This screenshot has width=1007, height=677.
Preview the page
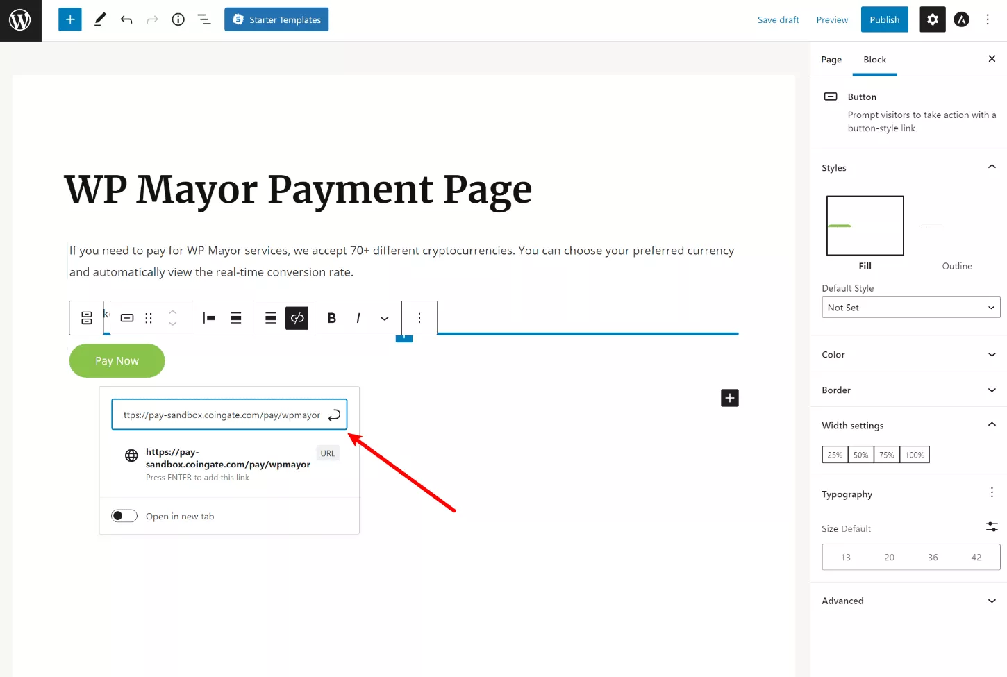(x=832, y=19)
